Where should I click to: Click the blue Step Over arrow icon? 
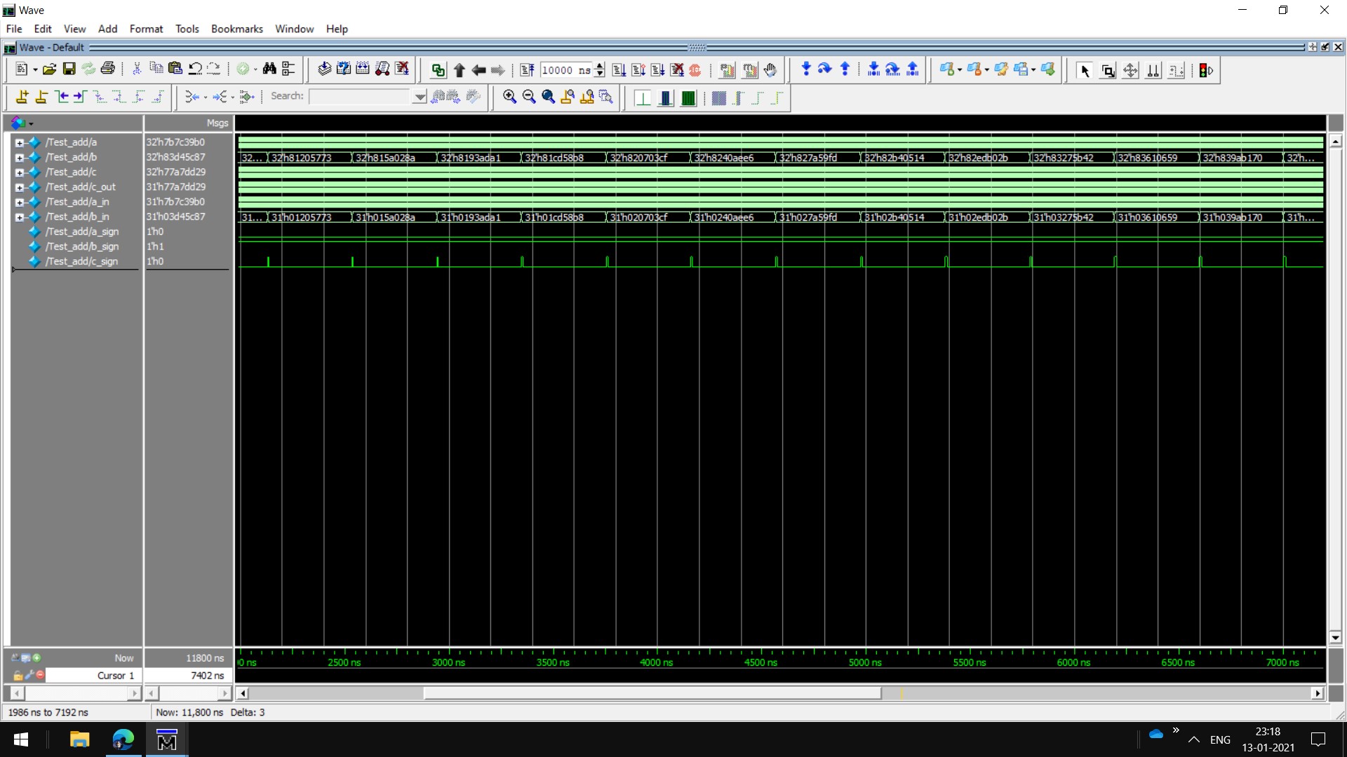(825, 69)
